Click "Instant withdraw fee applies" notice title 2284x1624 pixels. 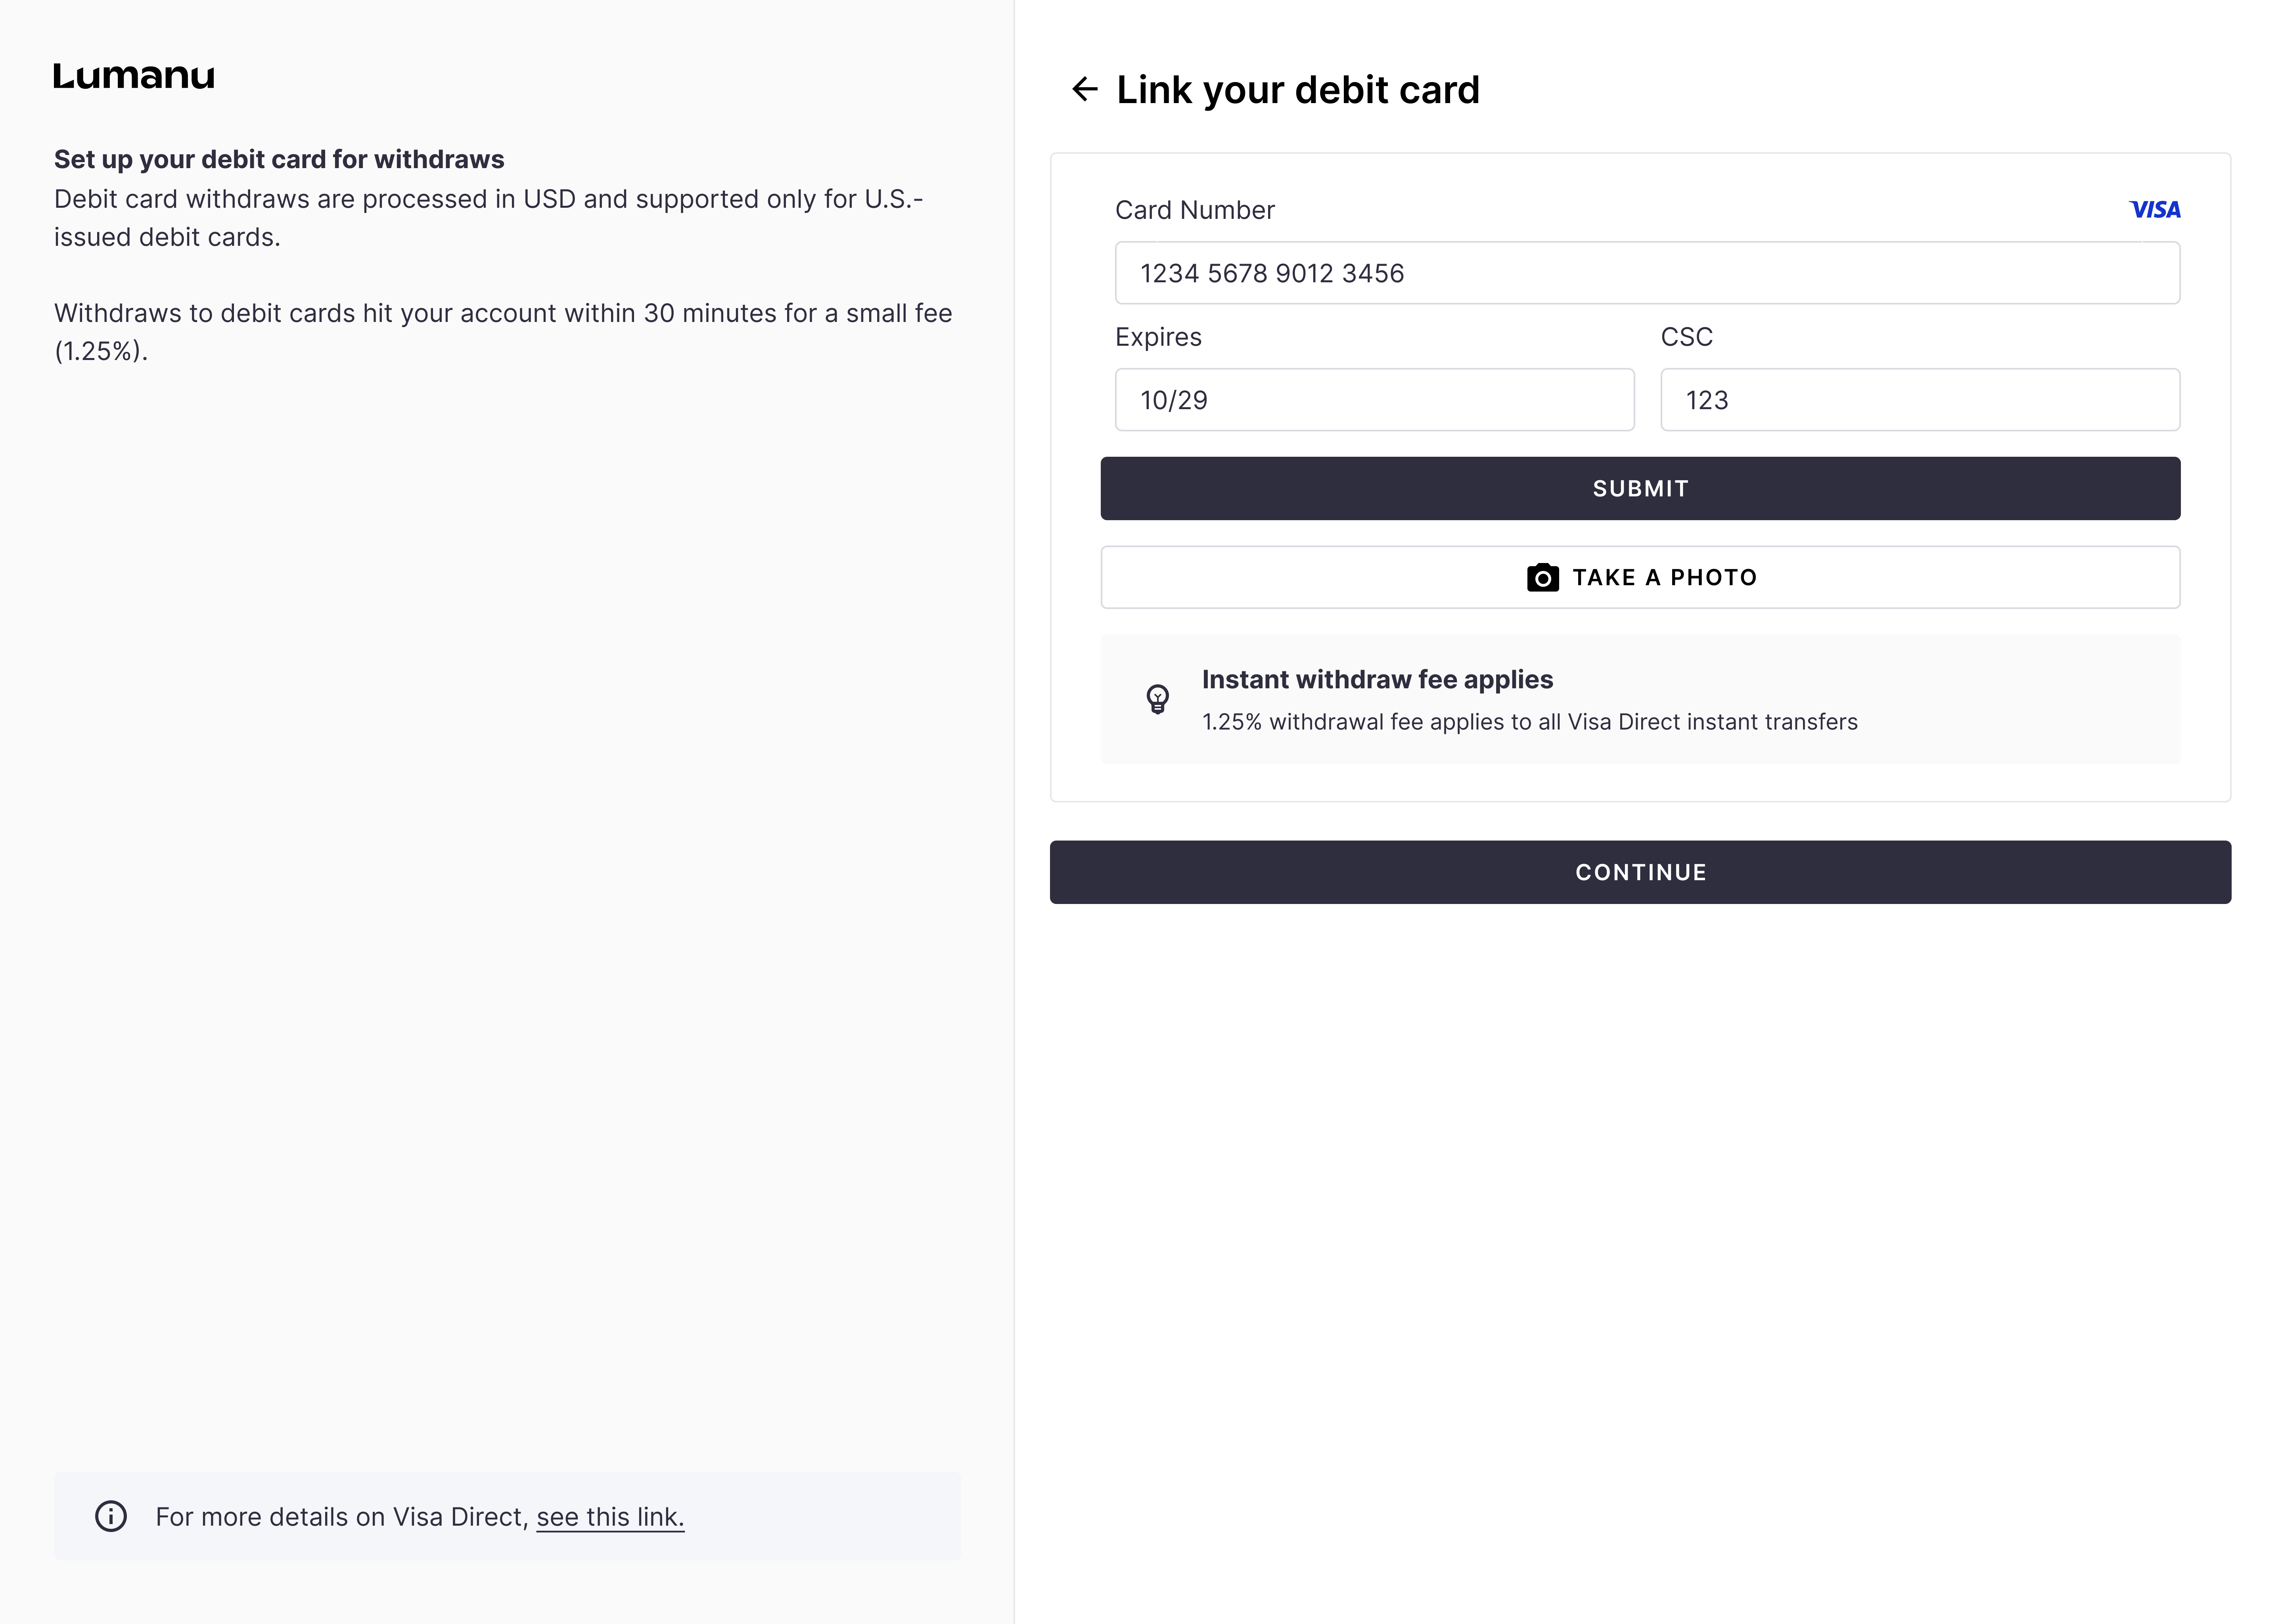pyautogui.click(x=1377, y=680)
